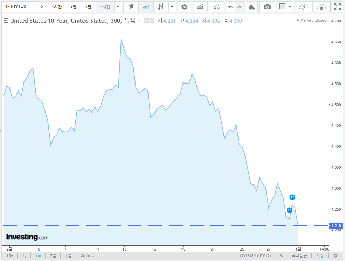This screenshot has height=261, width=345.
Task: Open chart settings gear in top toolbar
Action: point(184,7)
